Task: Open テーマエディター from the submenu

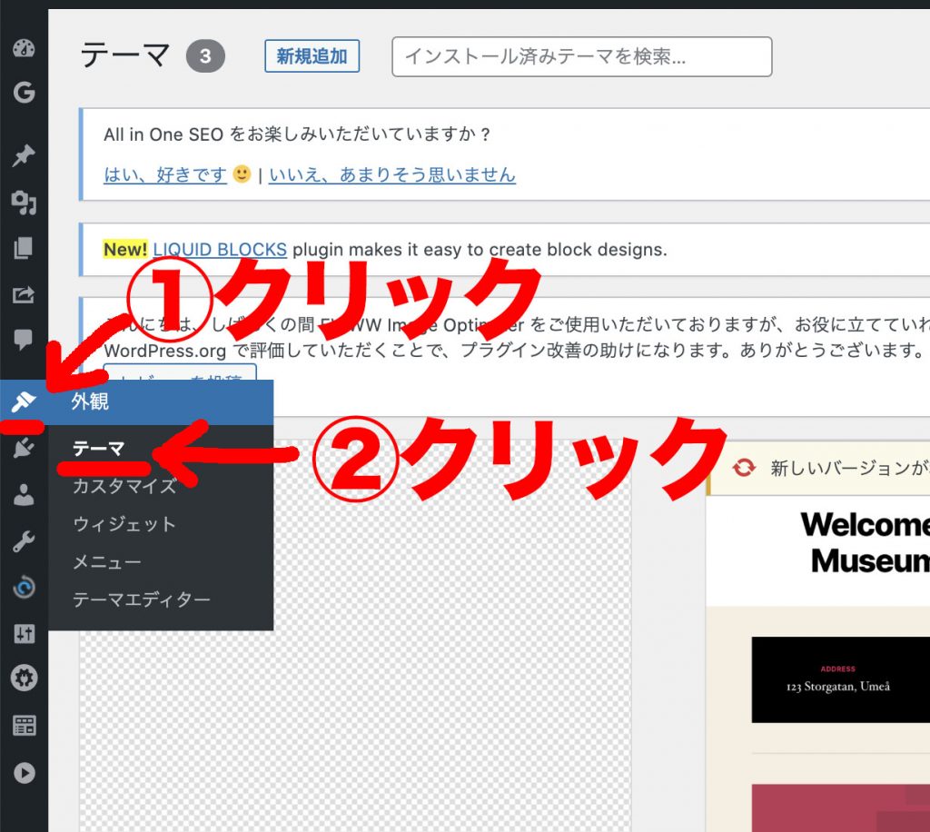Action: (141, 600)
